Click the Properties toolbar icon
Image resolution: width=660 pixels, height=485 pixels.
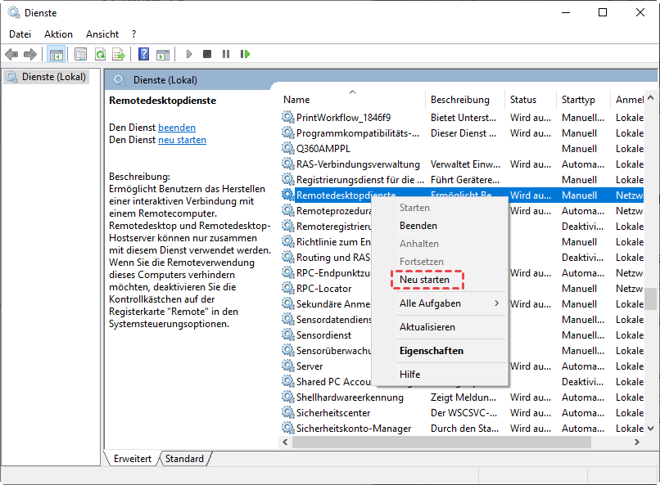(80, 54)
